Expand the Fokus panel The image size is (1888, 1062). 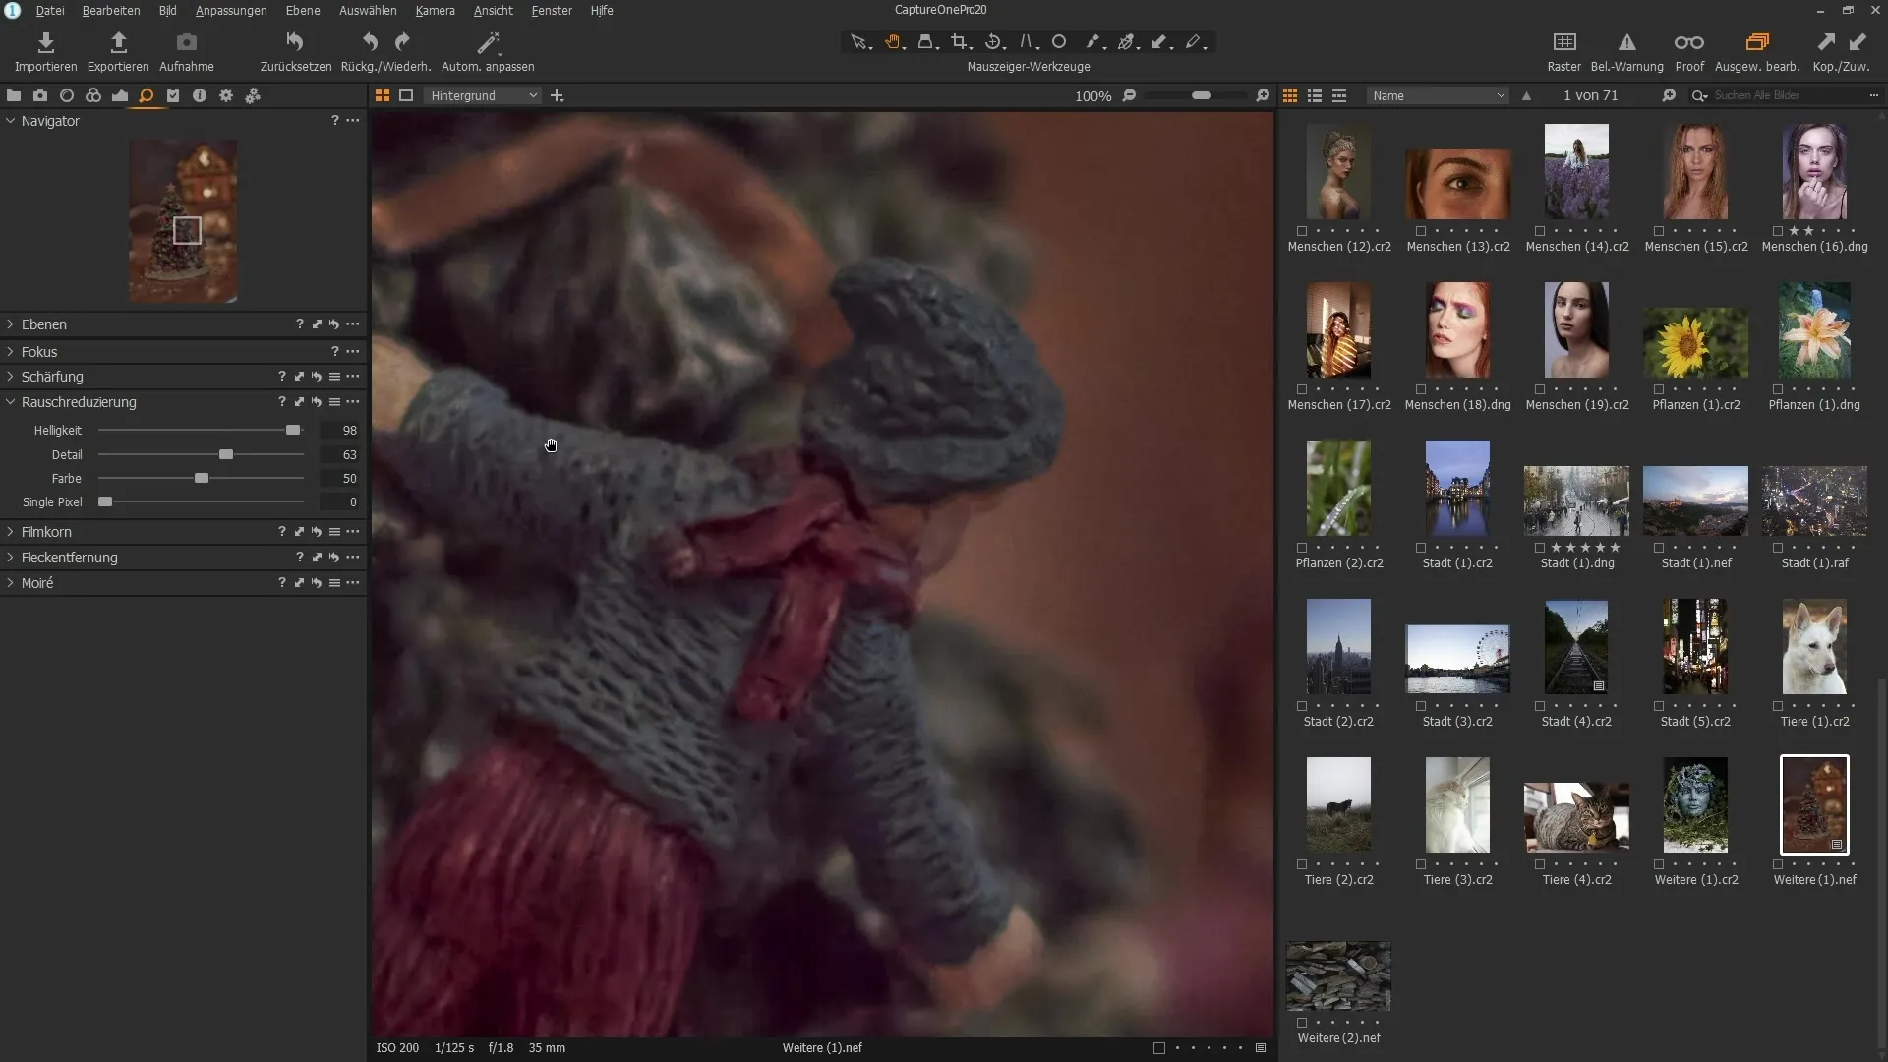click(x=11, y=351)
